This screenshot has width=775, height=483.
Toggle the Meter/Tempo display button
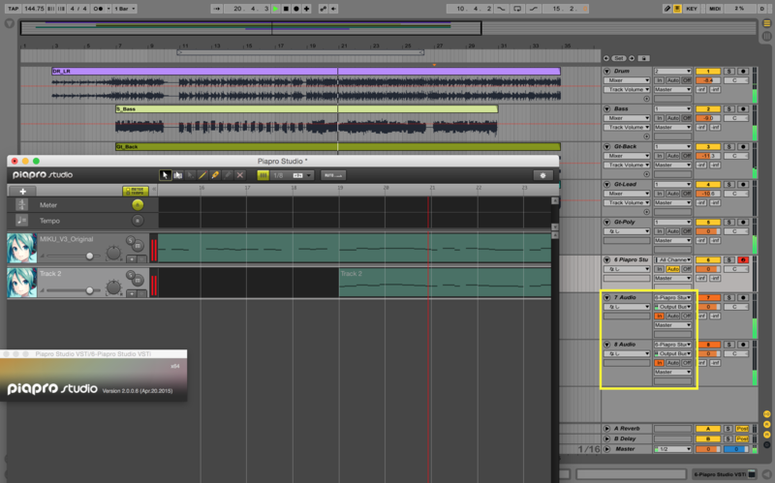(136, 191)
